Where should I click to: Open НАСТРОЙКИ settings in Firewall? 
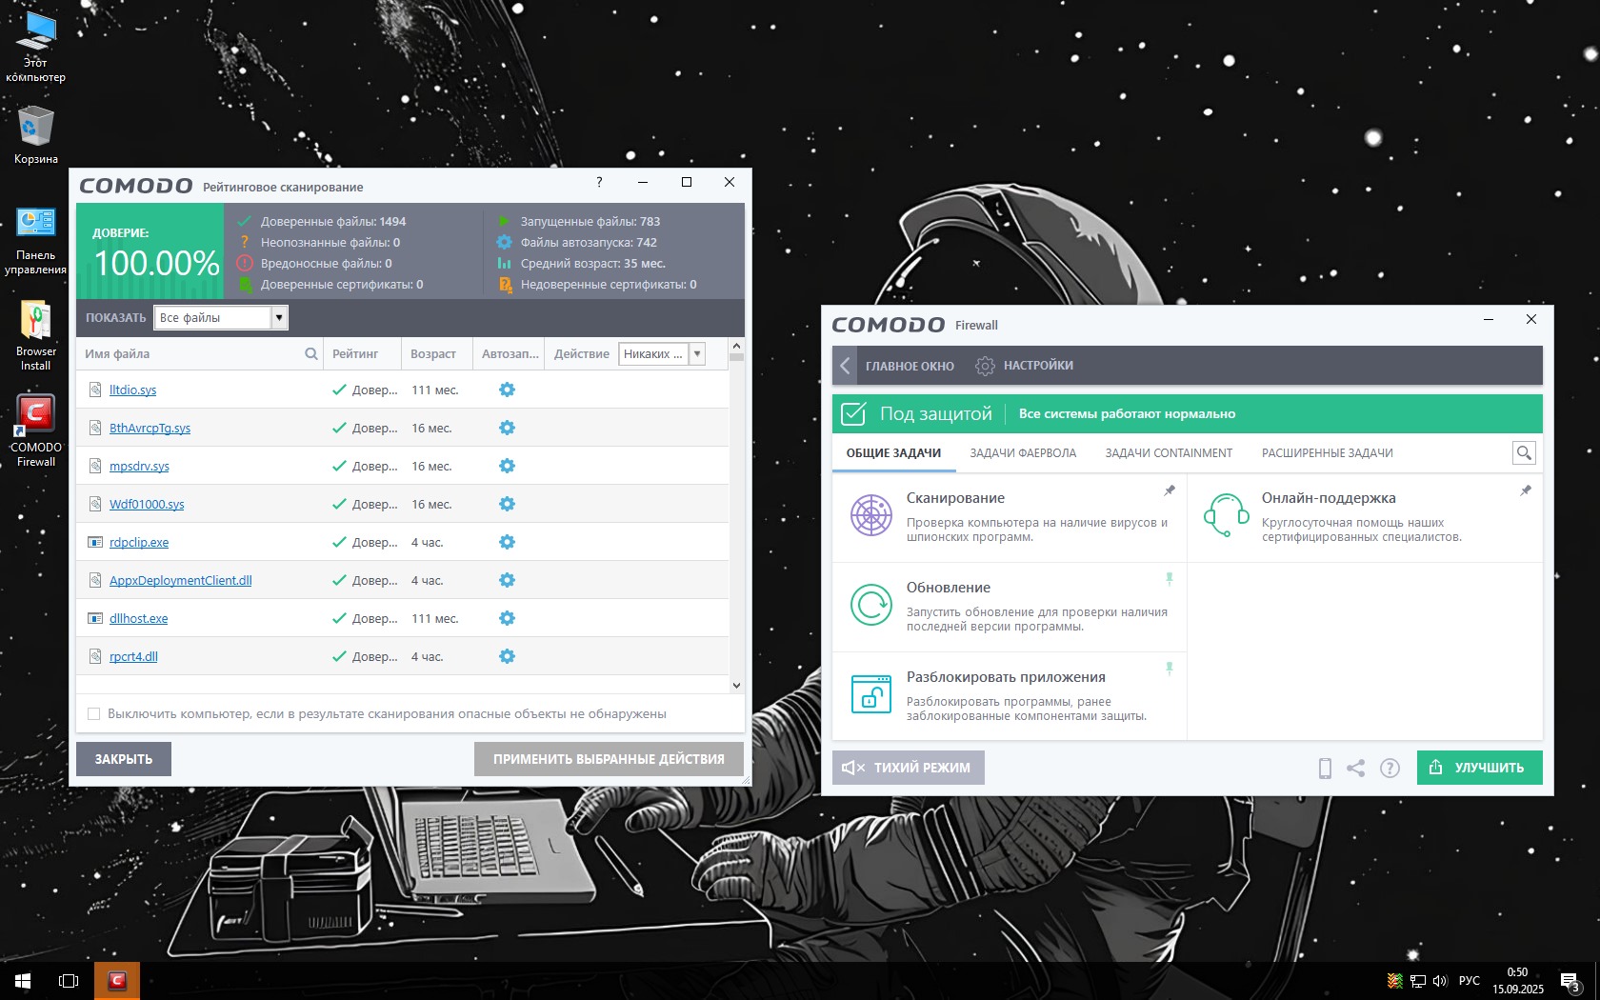1025,366
